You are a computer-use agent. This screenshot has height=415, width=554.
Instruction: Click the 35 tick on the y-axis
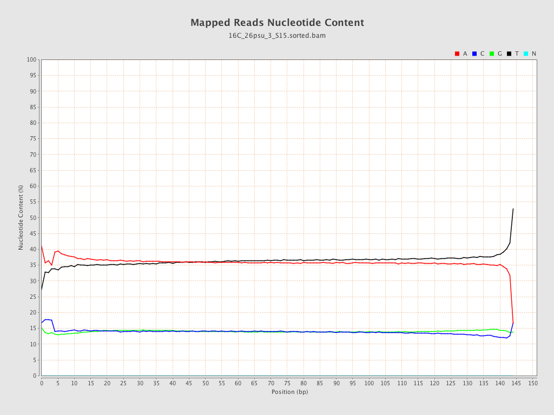(33, 265)
